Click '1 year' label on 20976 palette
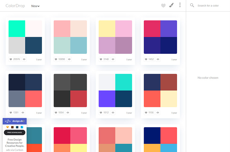Viewport: 230px width, 152px height. click(39, 60)
